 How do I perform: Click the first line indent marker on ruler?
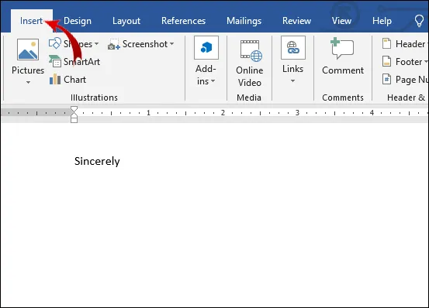pos(74,109)
